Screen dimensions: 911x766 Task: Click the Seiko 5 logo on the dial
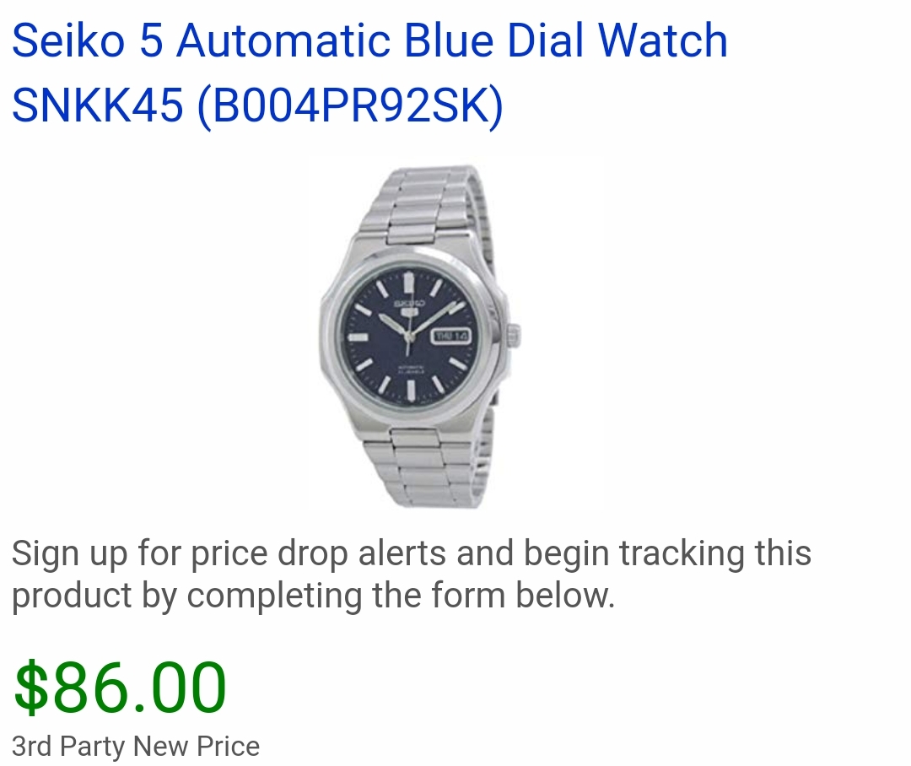click(x=410, y=310)
